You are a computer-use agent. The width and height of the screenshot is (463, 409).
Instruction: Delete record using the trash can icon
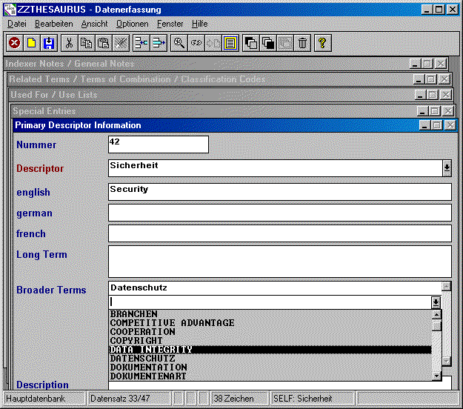pyautogui.click(x=302, y=43)
